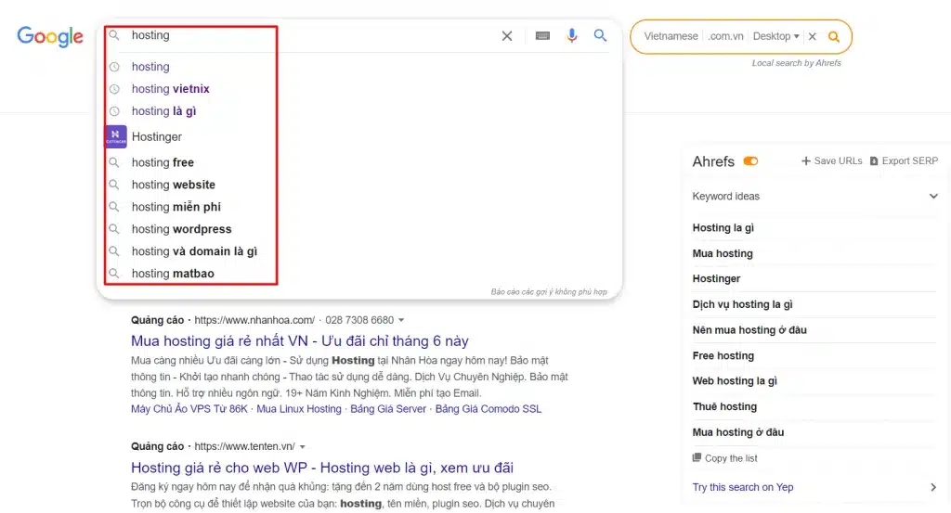Click the Google logo
The image size is (951, 513).
(x=50, y=36)
